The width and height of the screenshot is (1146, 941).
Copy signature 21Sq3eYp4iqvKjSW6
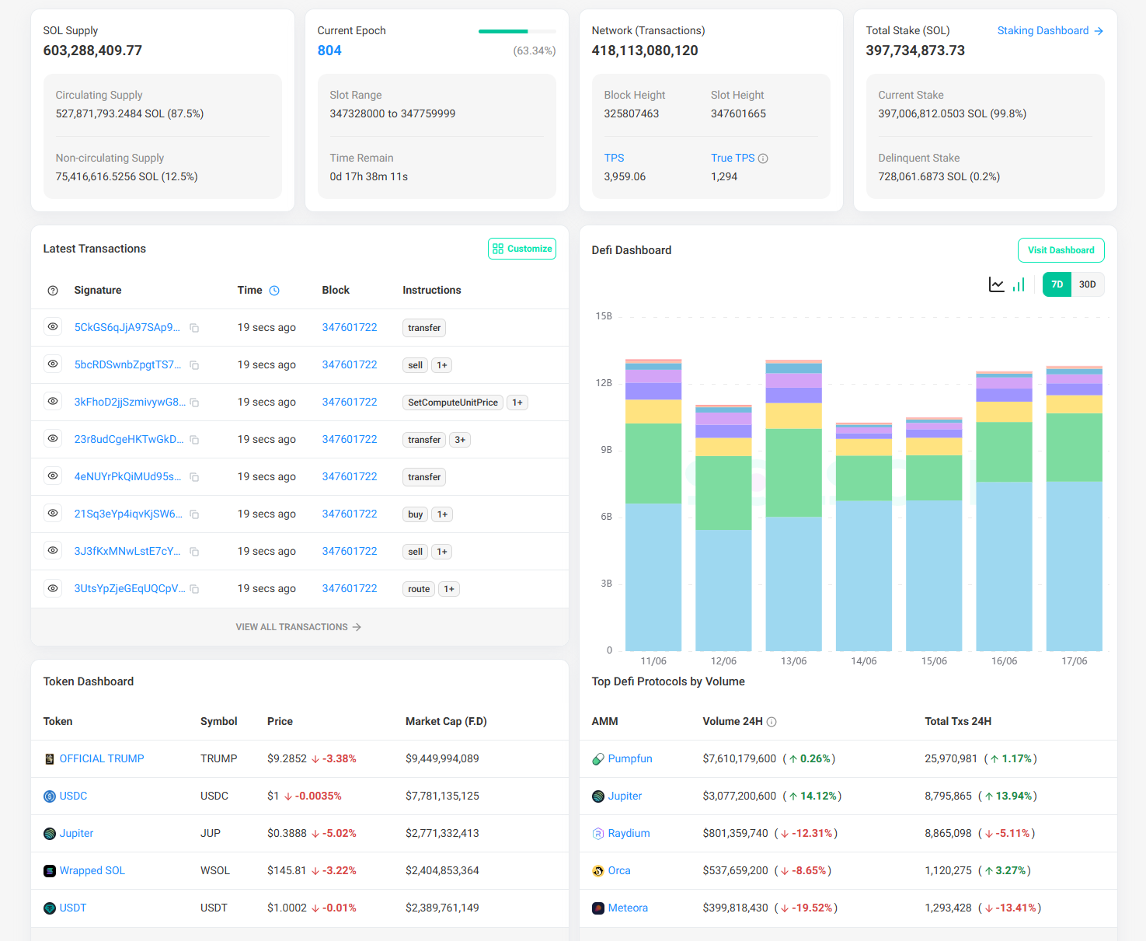pos(194,515)
